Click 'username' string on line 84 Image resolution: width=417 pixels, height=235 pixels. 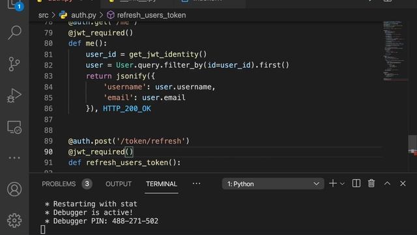tap(124, 87)
